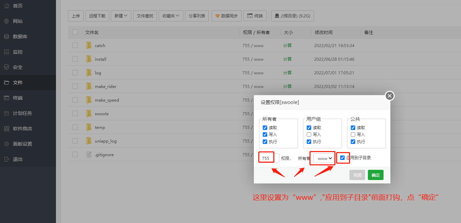Check the box for the catch folder
Screen dimensions: 461x223
coord(75,45)
